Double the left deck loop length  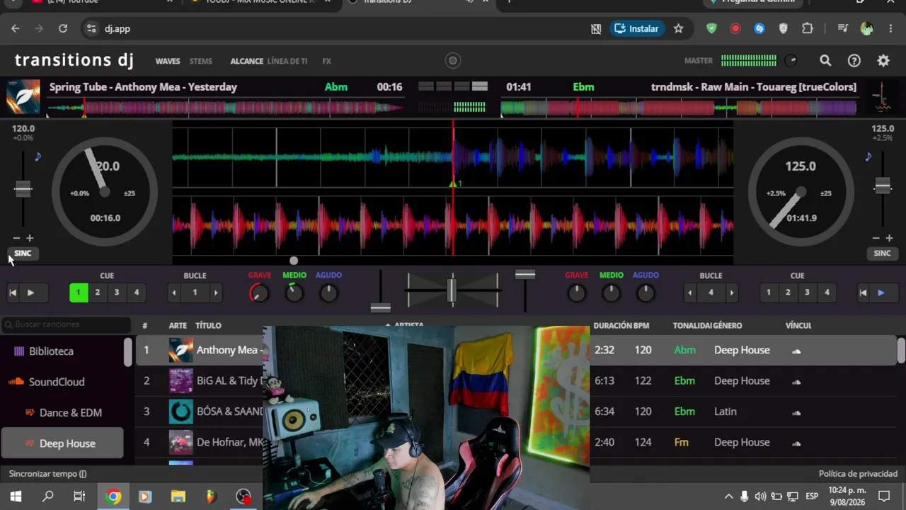tap(216, 293)
